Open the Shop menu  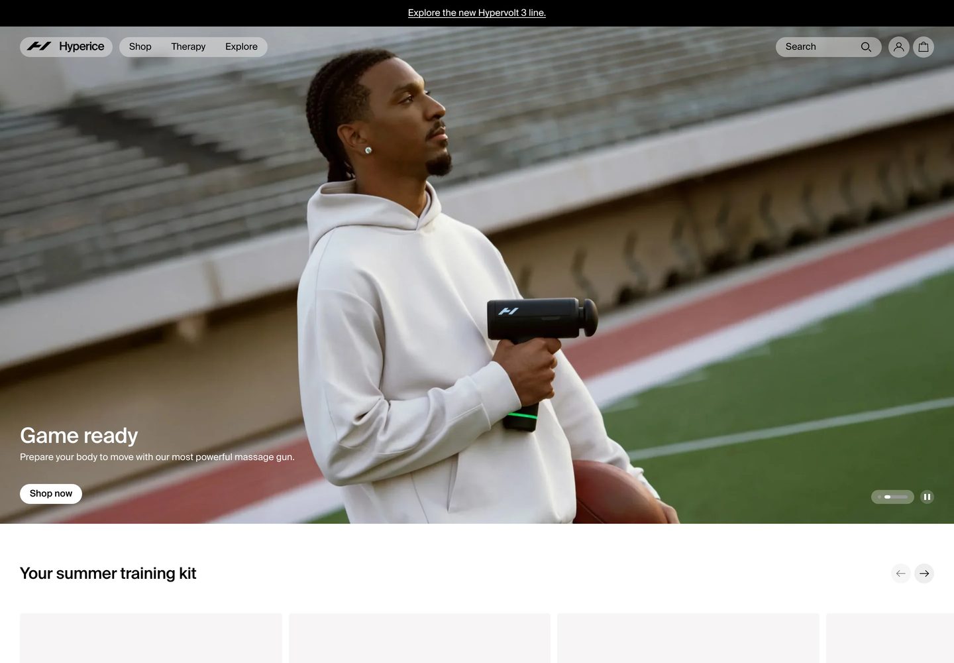point(140,46)
